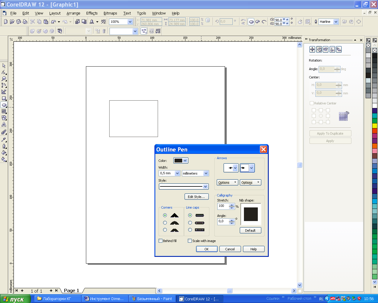Open the left arrow Options dropdown

pos(227,182)
